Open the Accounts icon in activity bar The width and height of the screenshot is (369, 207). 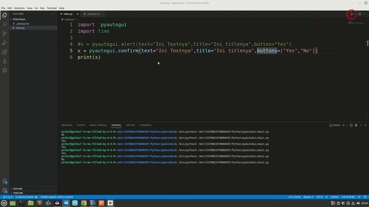5,182
